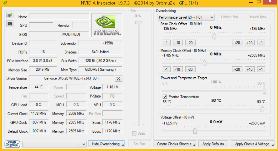Click the Set Fan button
This screenshot has width=278, height=151.
click(x=139, y=144)
